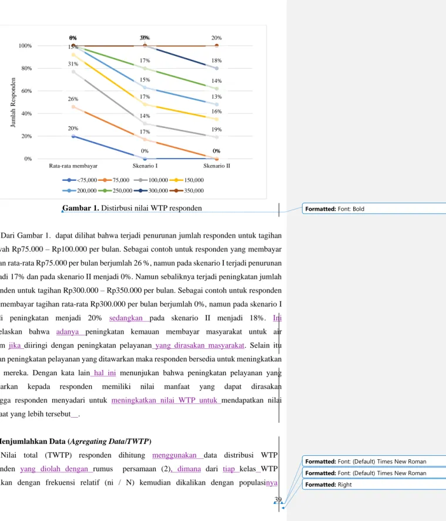Click the 'Gambar 1.' bold caption text

(81, 209)
